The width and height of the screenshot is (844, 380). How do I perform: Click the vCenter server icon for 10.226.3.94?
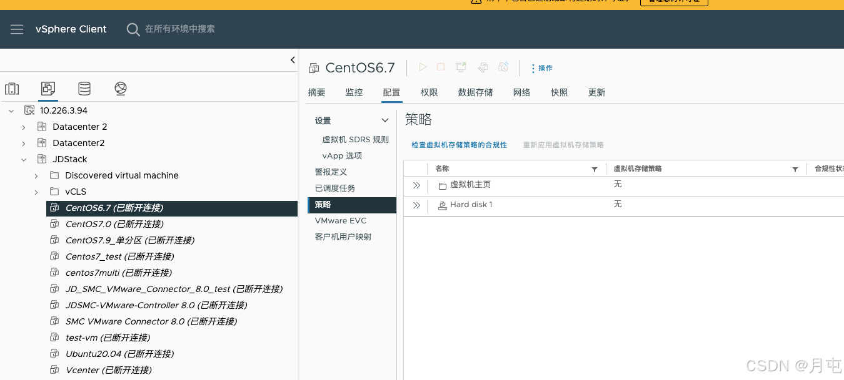coord(29,110)
